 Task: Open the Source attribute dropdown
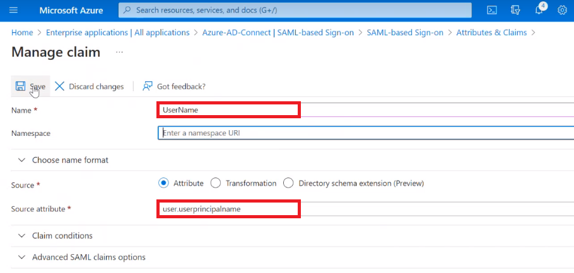click(x=366, y=209)
